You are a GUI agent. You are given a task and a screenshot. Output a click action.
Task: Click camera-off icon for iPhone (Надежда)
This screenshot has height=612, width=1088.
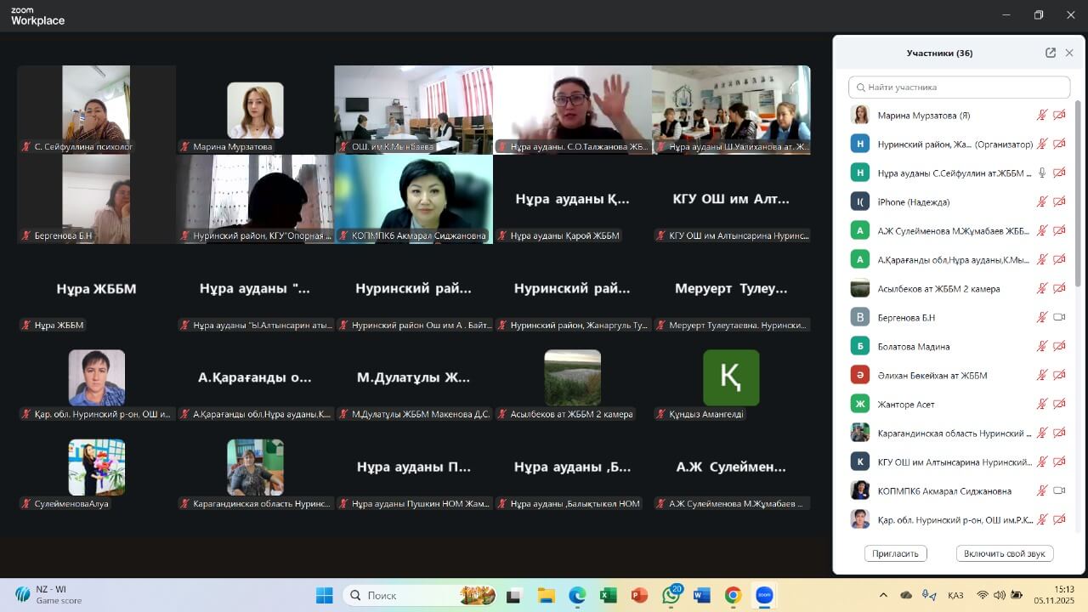click(x=1059, y=202)
